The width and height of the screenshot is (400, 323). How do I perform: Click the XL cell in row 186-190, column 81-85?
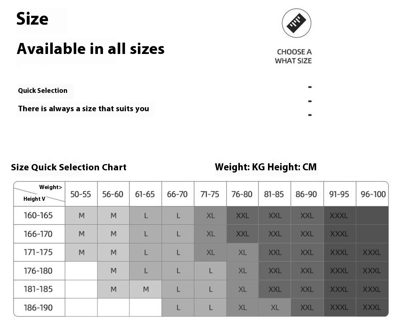275,308
